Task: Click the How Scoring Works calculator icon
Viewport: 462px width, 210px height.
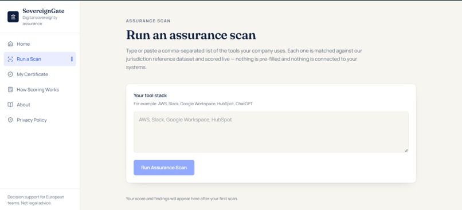Action: pos(10,90)
